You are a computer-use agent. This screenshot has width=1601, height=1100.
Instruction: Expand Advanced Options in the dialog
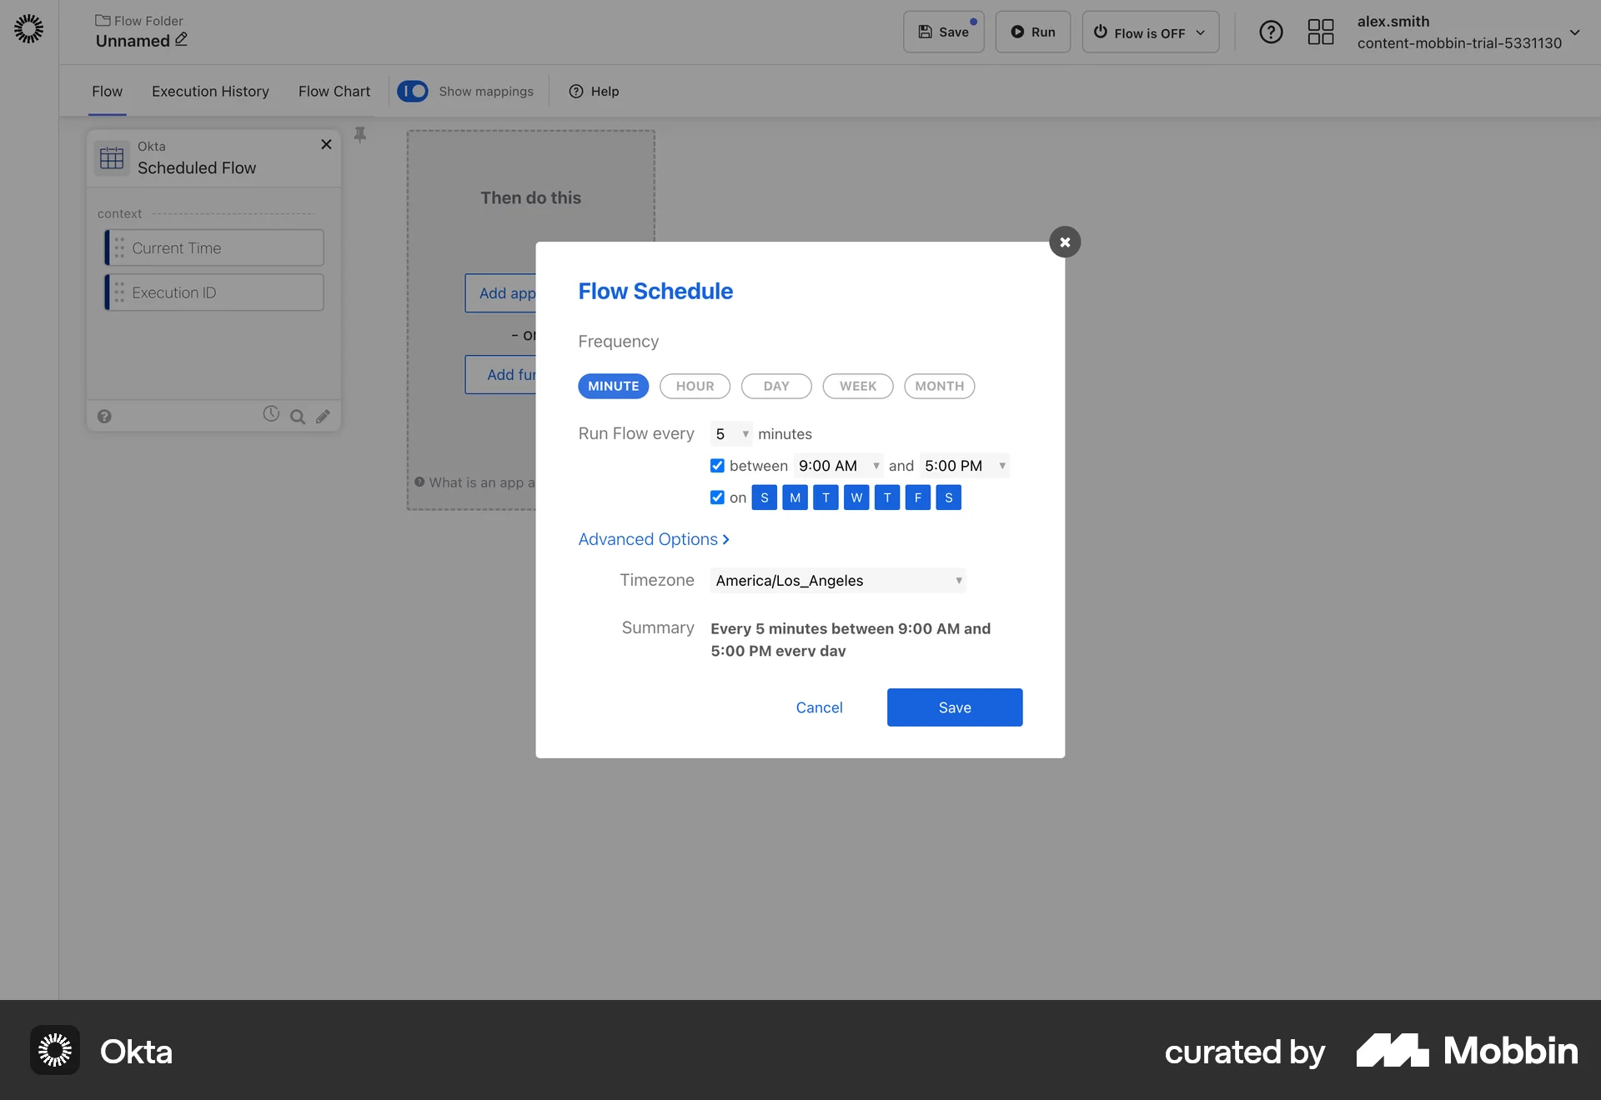(x=654, y=539)
